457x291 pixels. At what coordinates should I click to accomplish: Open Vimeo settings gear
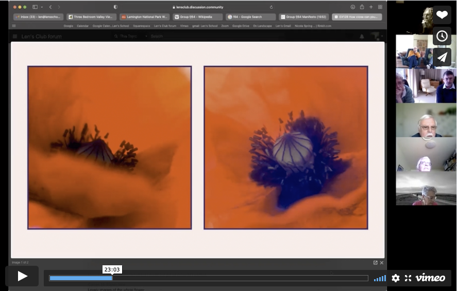(x=396, y=278)
